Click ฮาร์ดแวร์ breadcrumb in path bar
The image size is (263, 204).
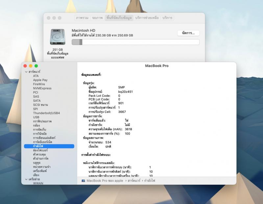click(134, 181)
